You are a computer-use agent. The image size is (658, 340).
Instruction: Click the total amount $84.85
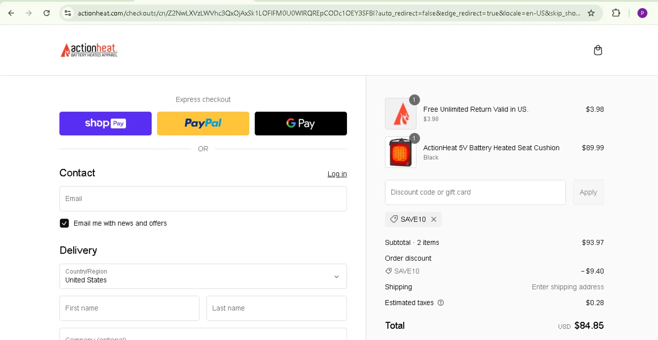[589, 326]
